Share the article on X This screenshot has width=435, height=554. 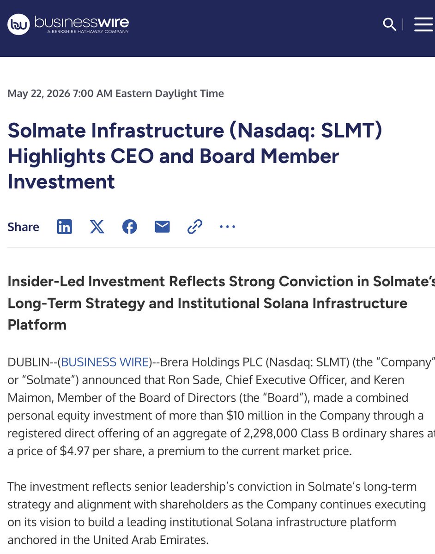pos(97,227)
